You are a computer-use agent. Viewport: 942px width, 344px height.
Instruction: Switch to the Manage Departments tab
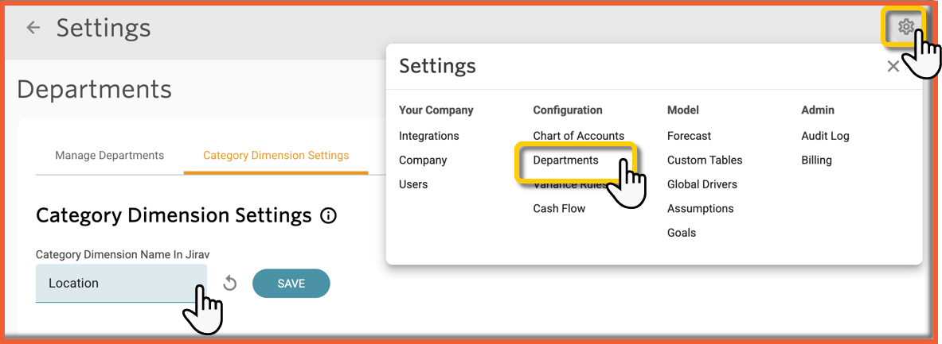point(109,155)
